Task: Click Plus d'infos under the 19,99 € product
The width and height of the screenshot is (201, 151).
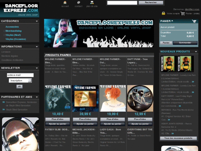Action: coord(113,119)
